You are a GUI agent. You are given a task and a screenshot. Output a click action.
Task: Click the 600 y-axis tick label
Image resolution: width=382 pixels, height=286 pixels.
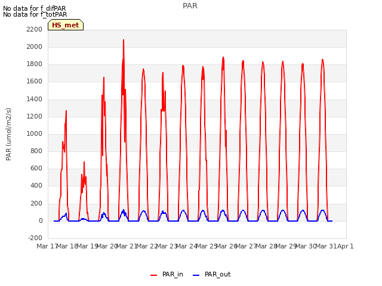tap(36, 168)
